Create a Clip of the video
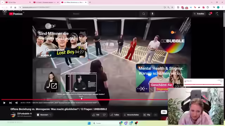 click(147, 115)
